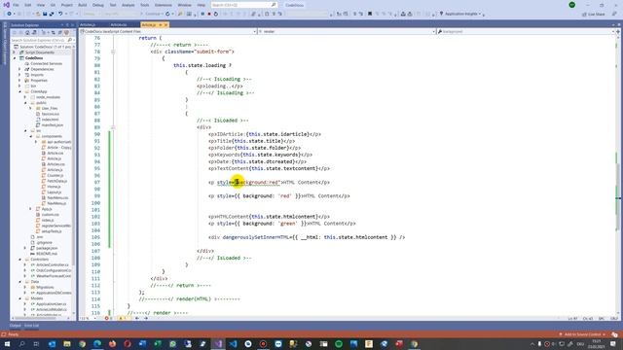This screenshot has height=350, width=623.
Task: Open VS Code from the taskbar
Action: point(233,343)
